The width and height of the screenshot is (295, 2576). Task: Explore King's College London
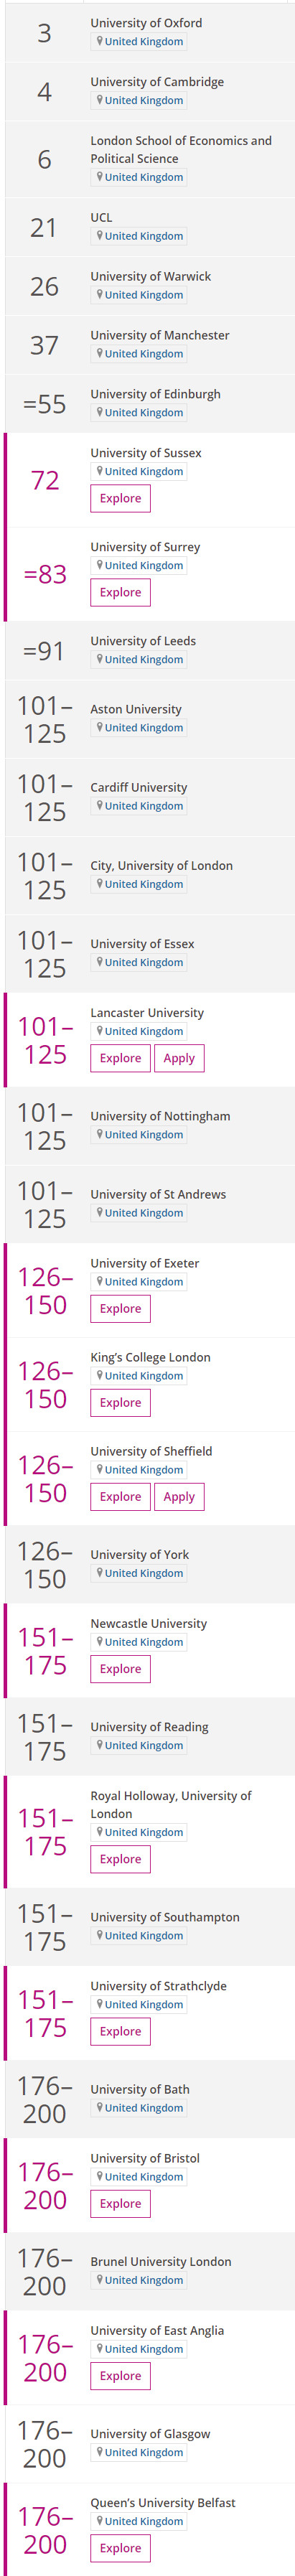[120, 1402]
